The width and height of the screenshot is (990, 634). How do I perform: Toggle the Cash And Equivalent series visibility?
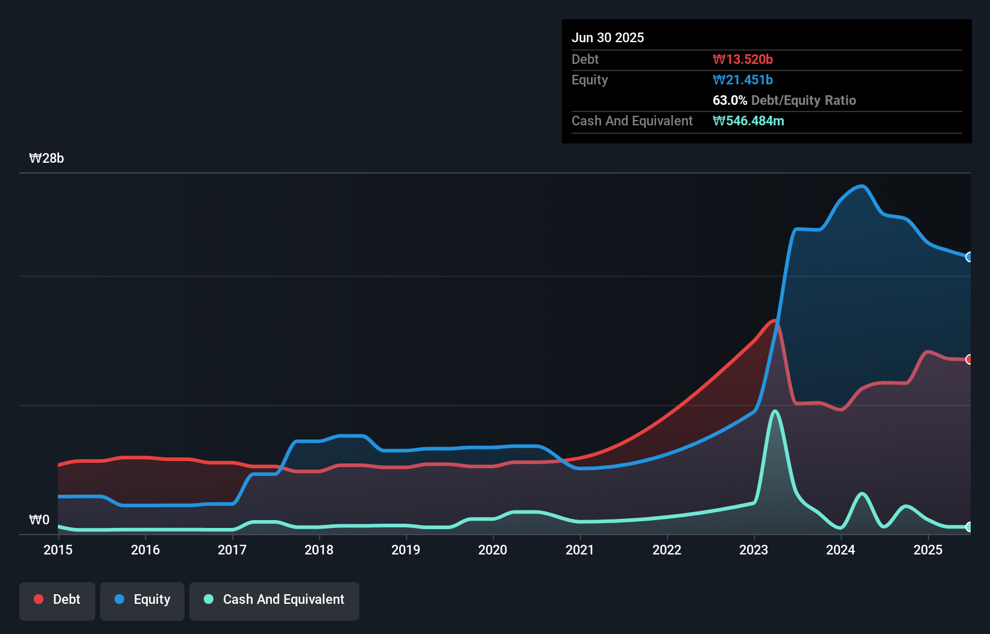pyautogui.click(x=274, y=600)
